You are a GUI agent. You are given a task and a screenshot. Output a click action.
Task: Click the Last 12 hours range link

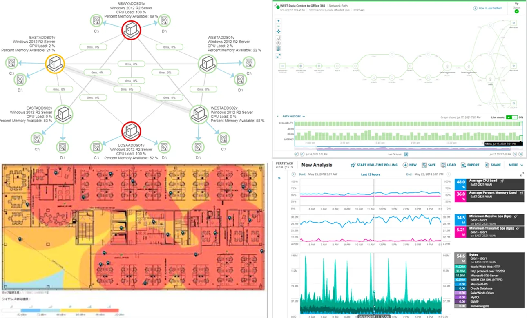[x=371, y=174]
